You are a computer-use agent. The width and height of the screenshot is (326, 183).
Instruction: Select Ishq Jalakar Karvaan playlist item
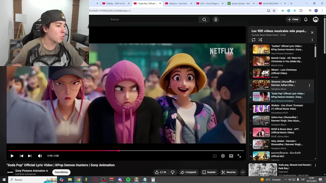pyautogui.click(x=281, y=145)
